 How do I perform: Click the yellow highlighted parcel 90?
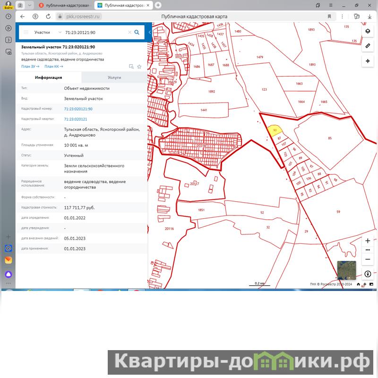point(275,130)
